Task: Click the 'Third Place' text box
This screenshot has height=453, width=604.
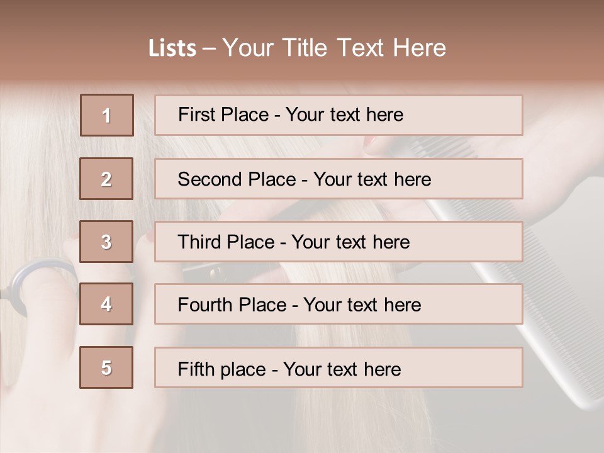Action: point(338,242)
